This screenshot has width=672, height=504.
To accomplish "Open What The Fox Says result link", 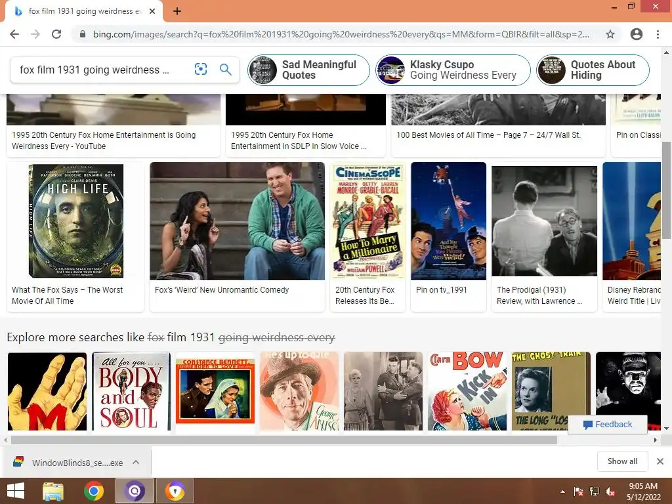I will [68, 295].
